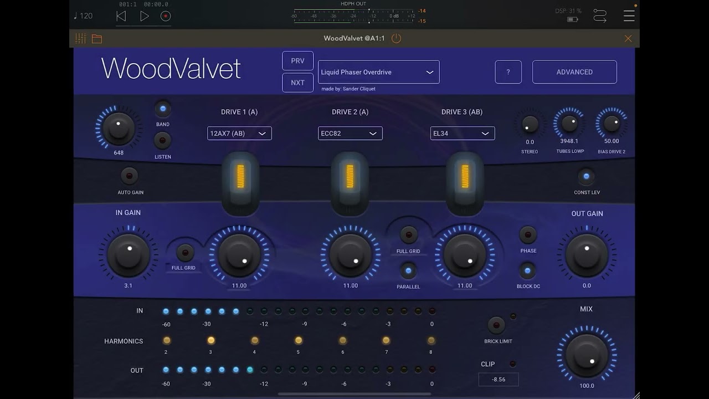Viewport: 709px width, 399px height.
Task: Click the battery status icon
Action: [x=572, y=19]
